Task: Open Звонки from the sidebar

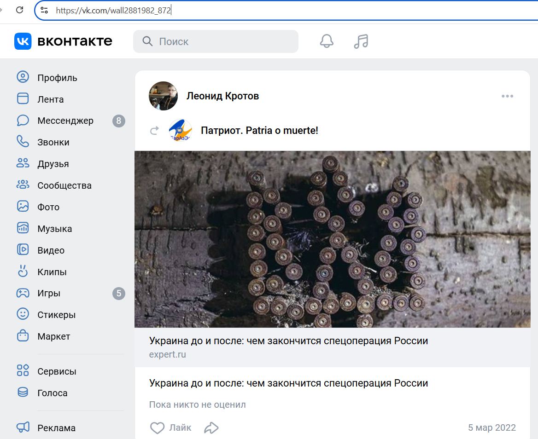Action: click(53, 142)
